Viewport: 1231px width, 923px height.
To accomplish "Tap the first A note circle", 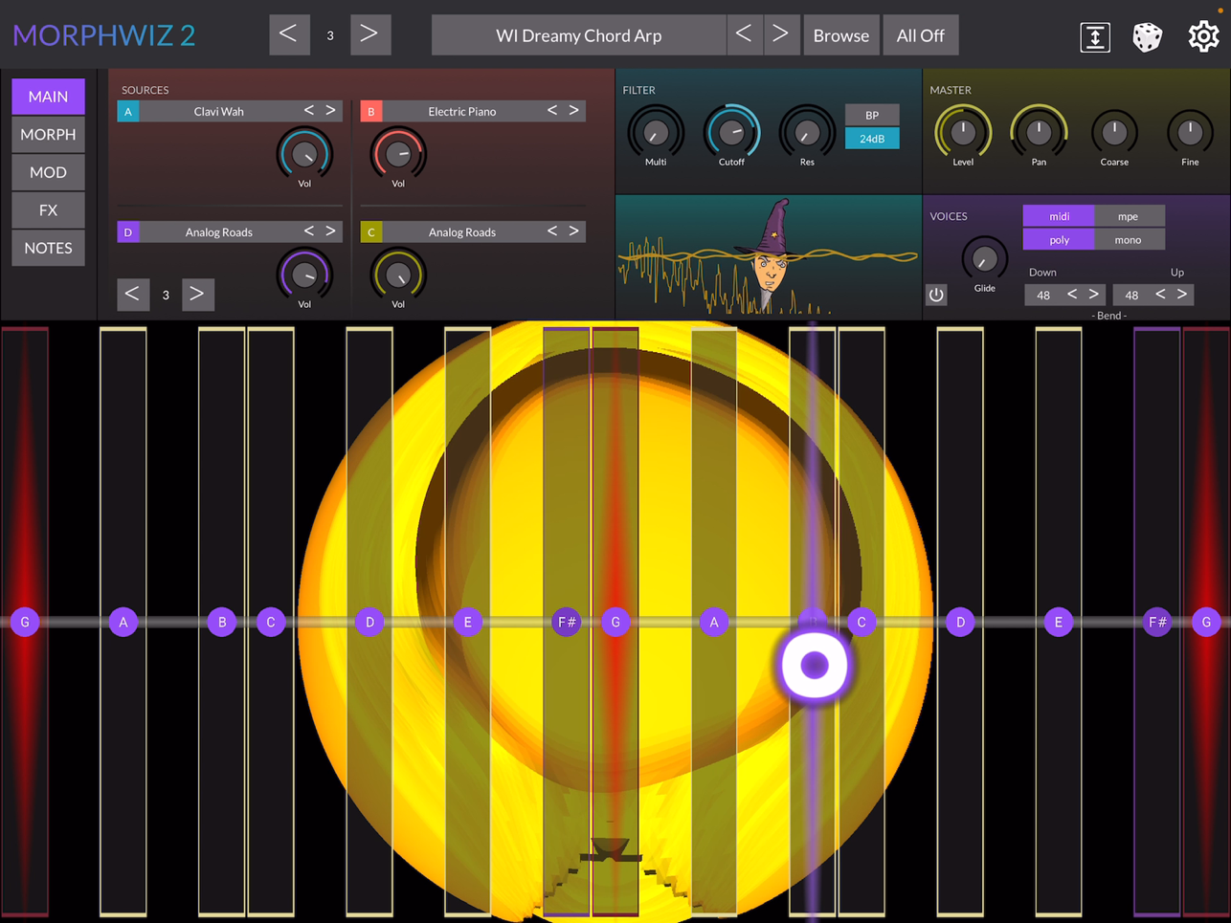I will (x=123, y=623).
